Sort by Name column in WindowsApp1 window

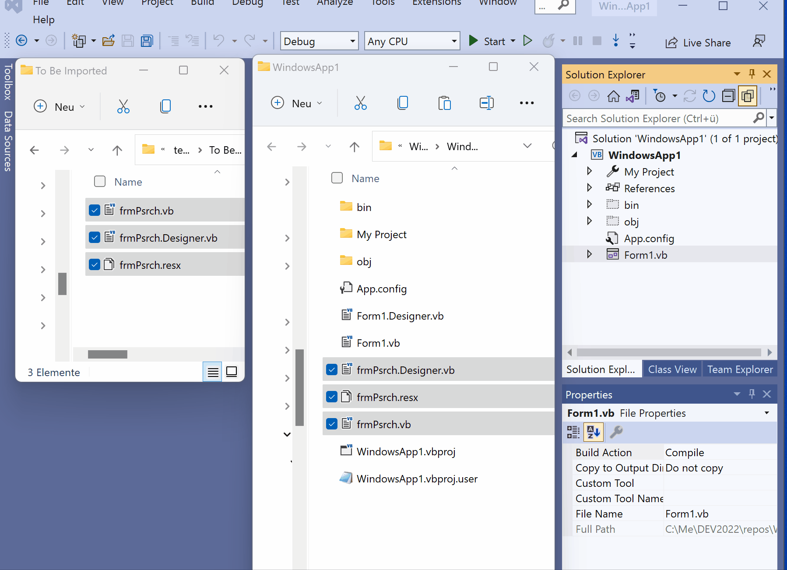pos(365,178)
